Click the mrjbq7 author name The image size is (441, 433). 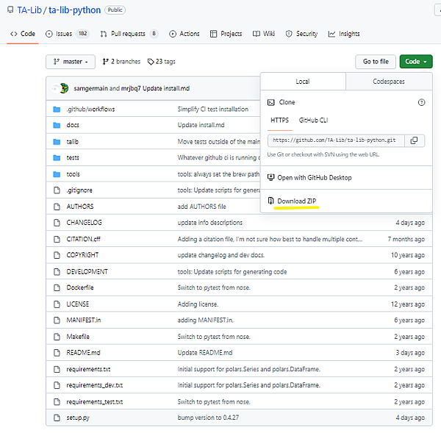[x=131, y=88]
